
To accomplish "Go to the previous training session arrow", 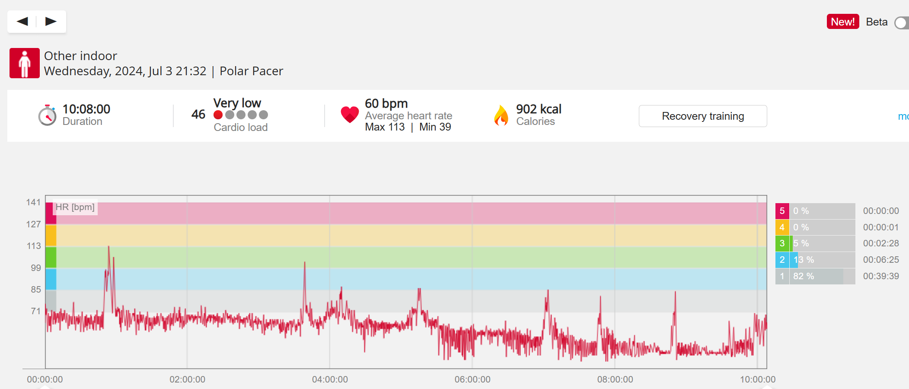I will [22, 22].
